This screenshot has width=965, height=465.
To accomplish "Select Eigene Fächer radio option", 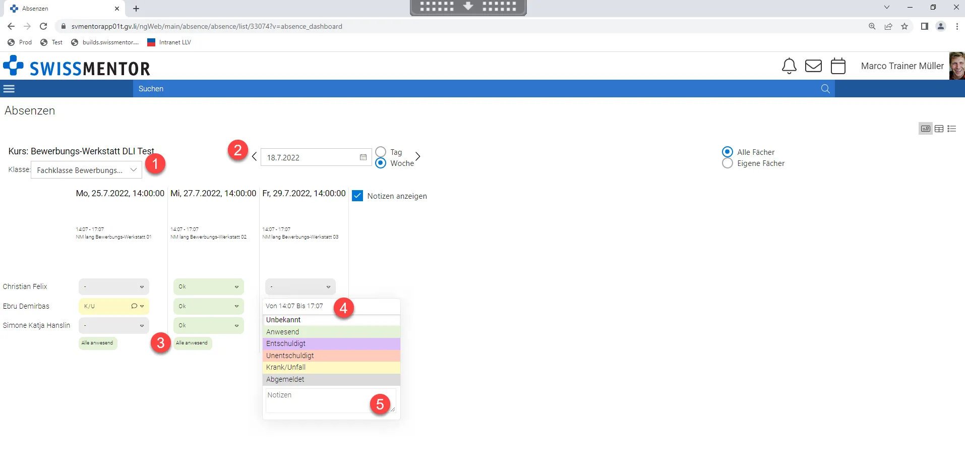I will click(x=727, y=163).
